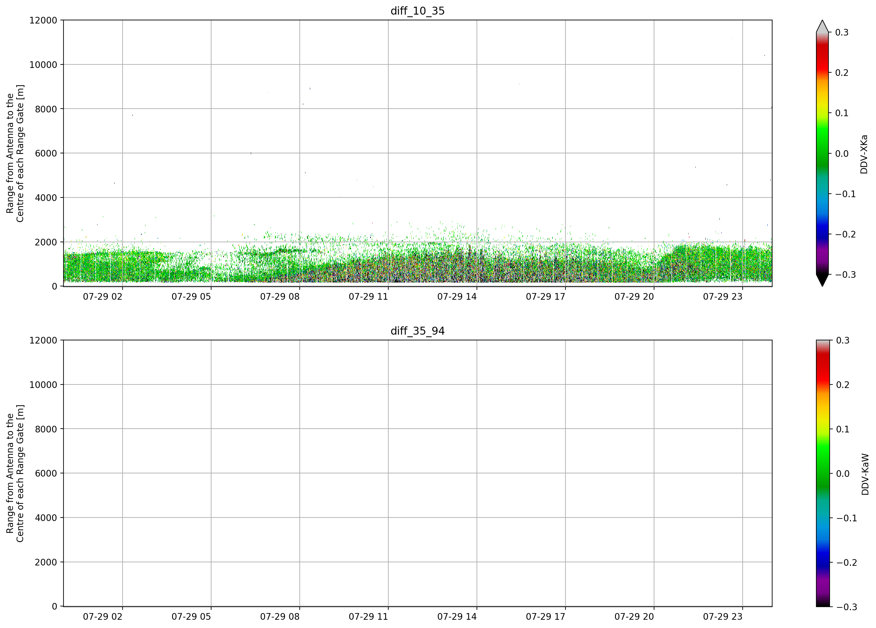Click the −0.1 tick on DDV-KaW colorbar
The width and height of the screenshot is (876, 628).
847,518
